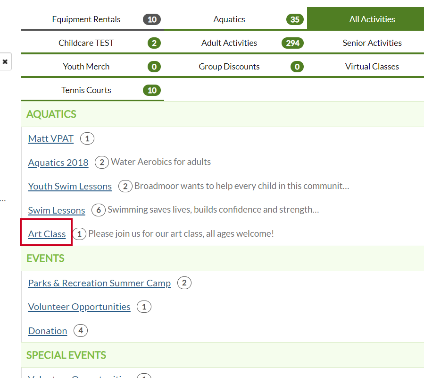Click the 2 badge beside Childcare TEST
This screenshot has height=378, width=424.
154,43
